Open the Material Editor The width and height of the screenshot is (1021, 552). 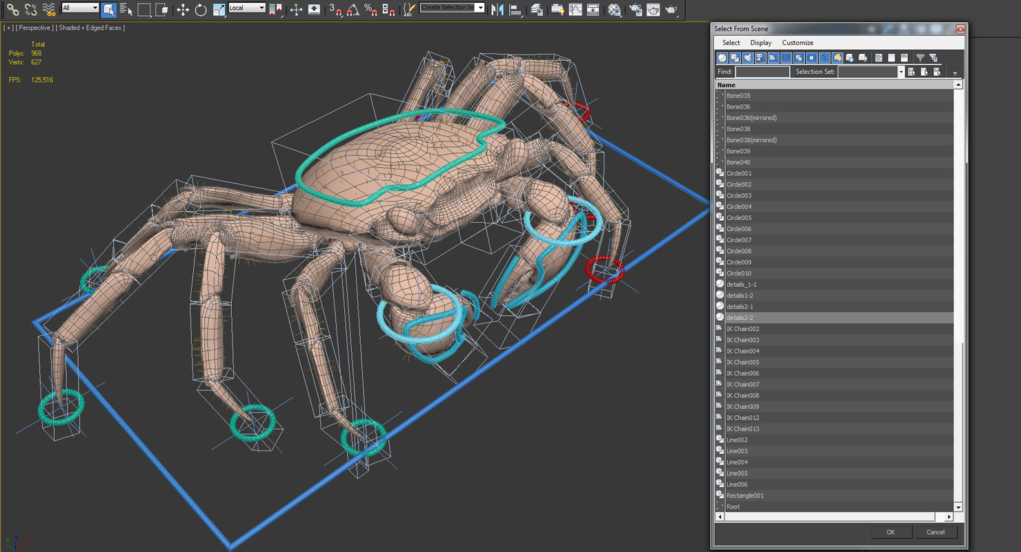click(x=614, y=10)
